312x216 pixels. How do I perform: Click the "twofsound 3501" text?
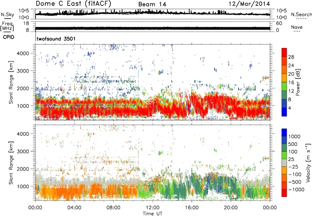coord(56,39)
